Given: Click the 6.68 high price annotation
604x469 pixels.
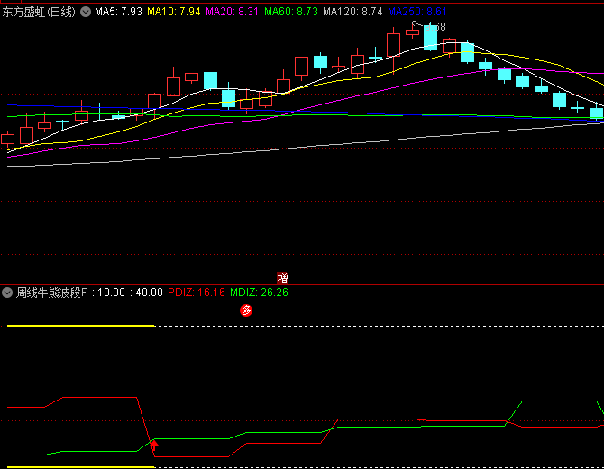Looking at the screenshot, I should [x=429, y=26].
